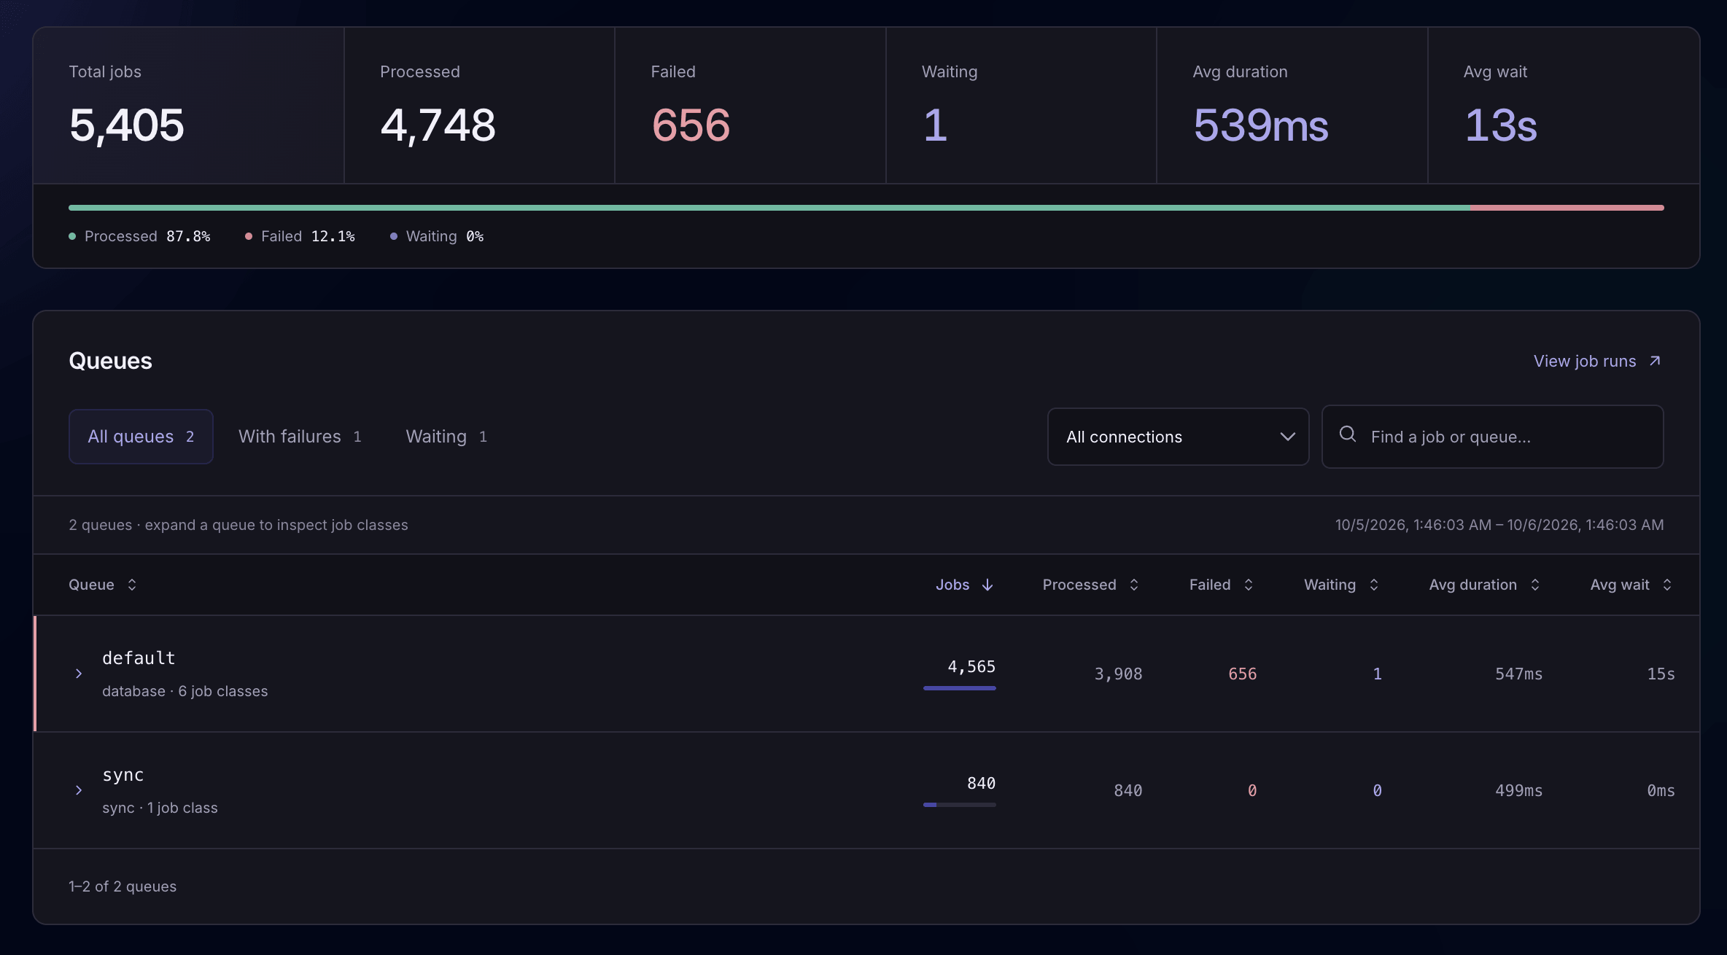Click the magnifying glass search icon
The height and width of the screenshot is (955, 1727).
[1348, 434]
